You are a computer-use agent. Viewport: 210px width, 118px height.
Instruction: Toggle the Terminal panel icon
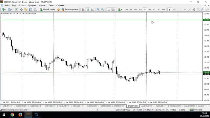[31, 10]
